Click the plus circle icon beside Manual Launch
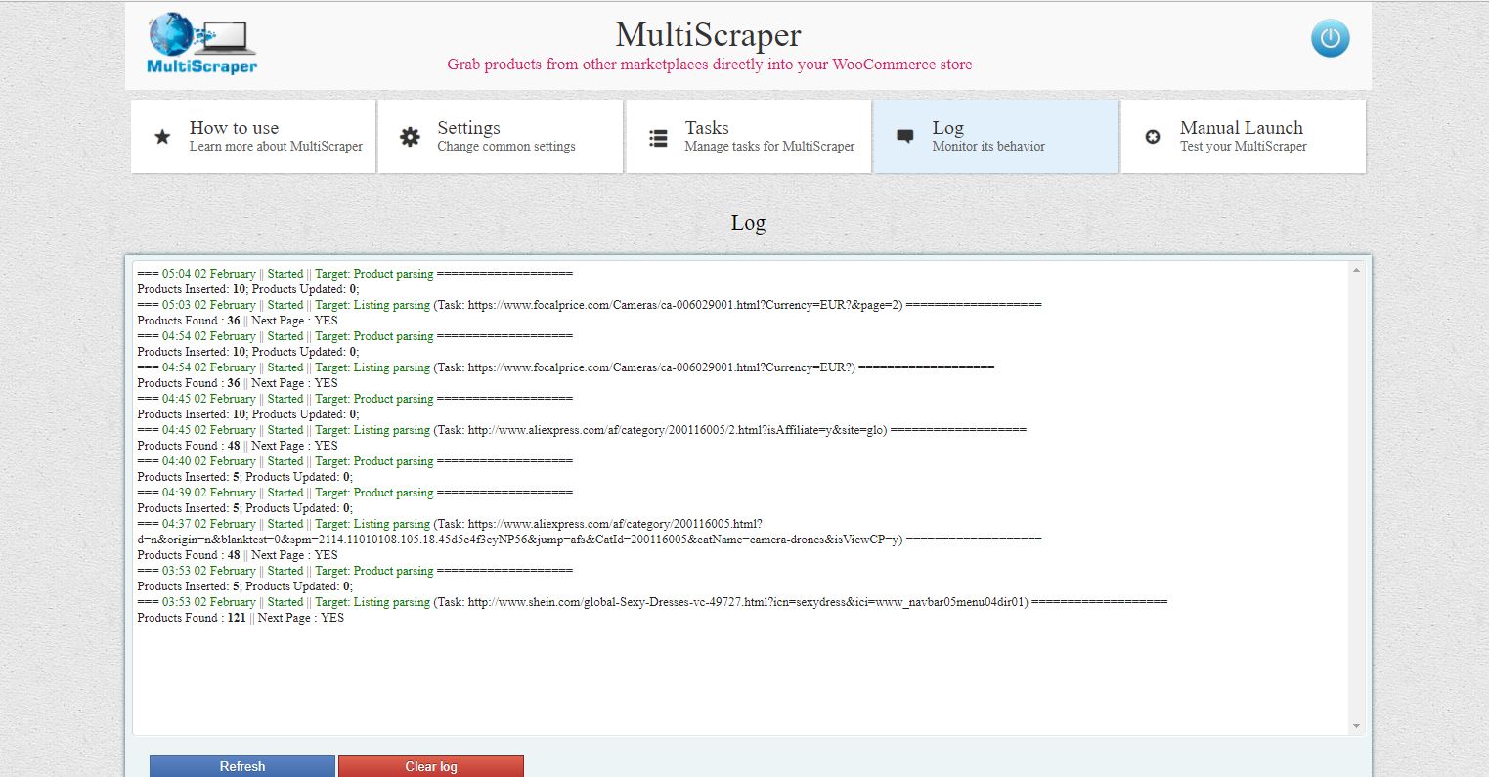Screen dimensions: 1489x777 coord(1153,137)
